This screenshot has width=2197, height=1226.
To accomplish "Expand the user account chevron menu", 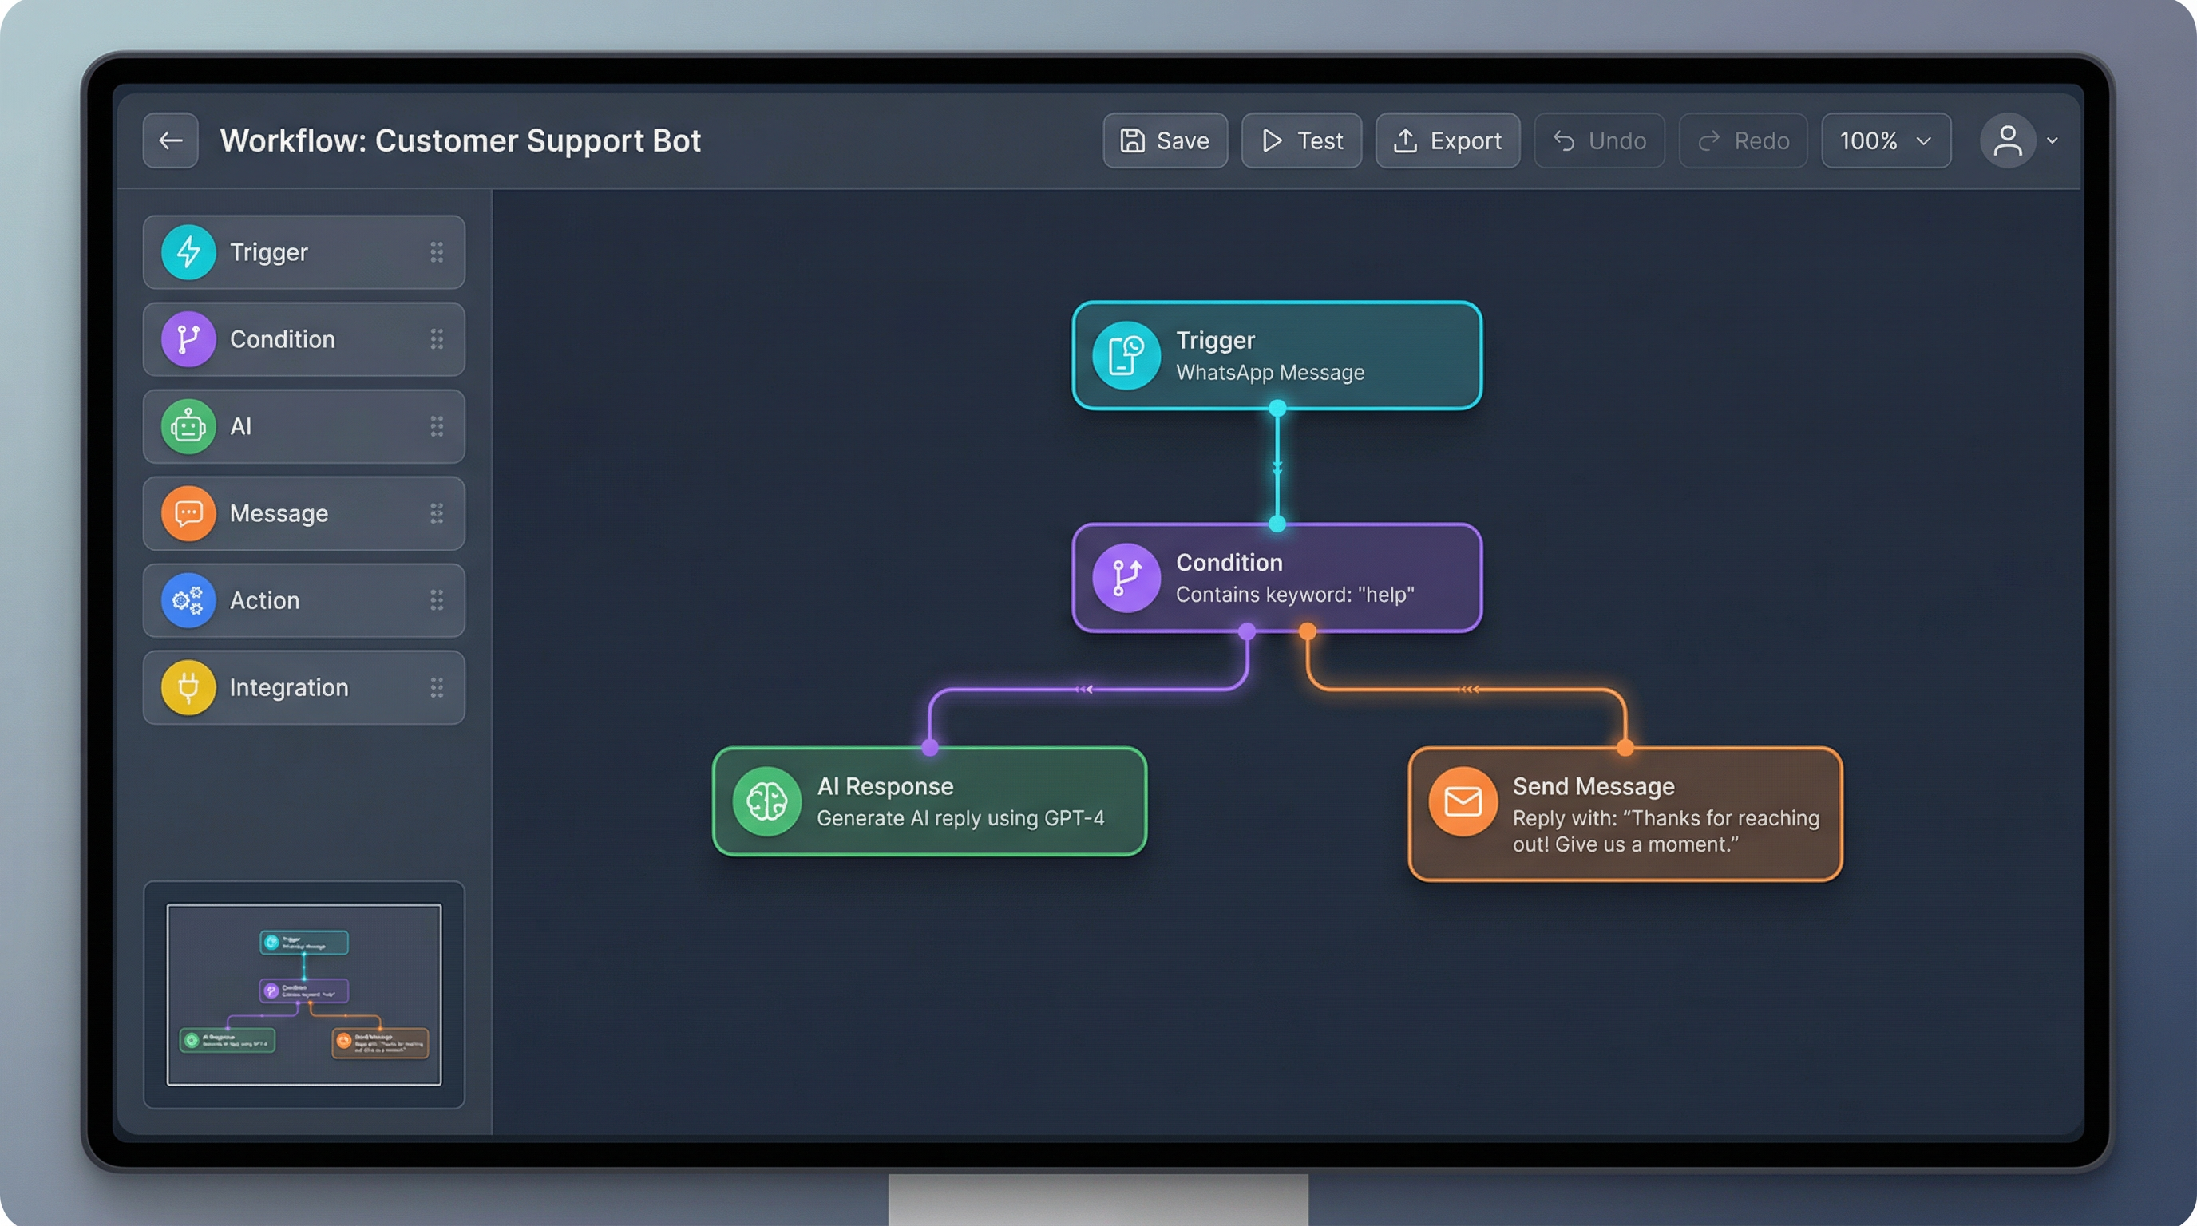I will pos(2052,140).
